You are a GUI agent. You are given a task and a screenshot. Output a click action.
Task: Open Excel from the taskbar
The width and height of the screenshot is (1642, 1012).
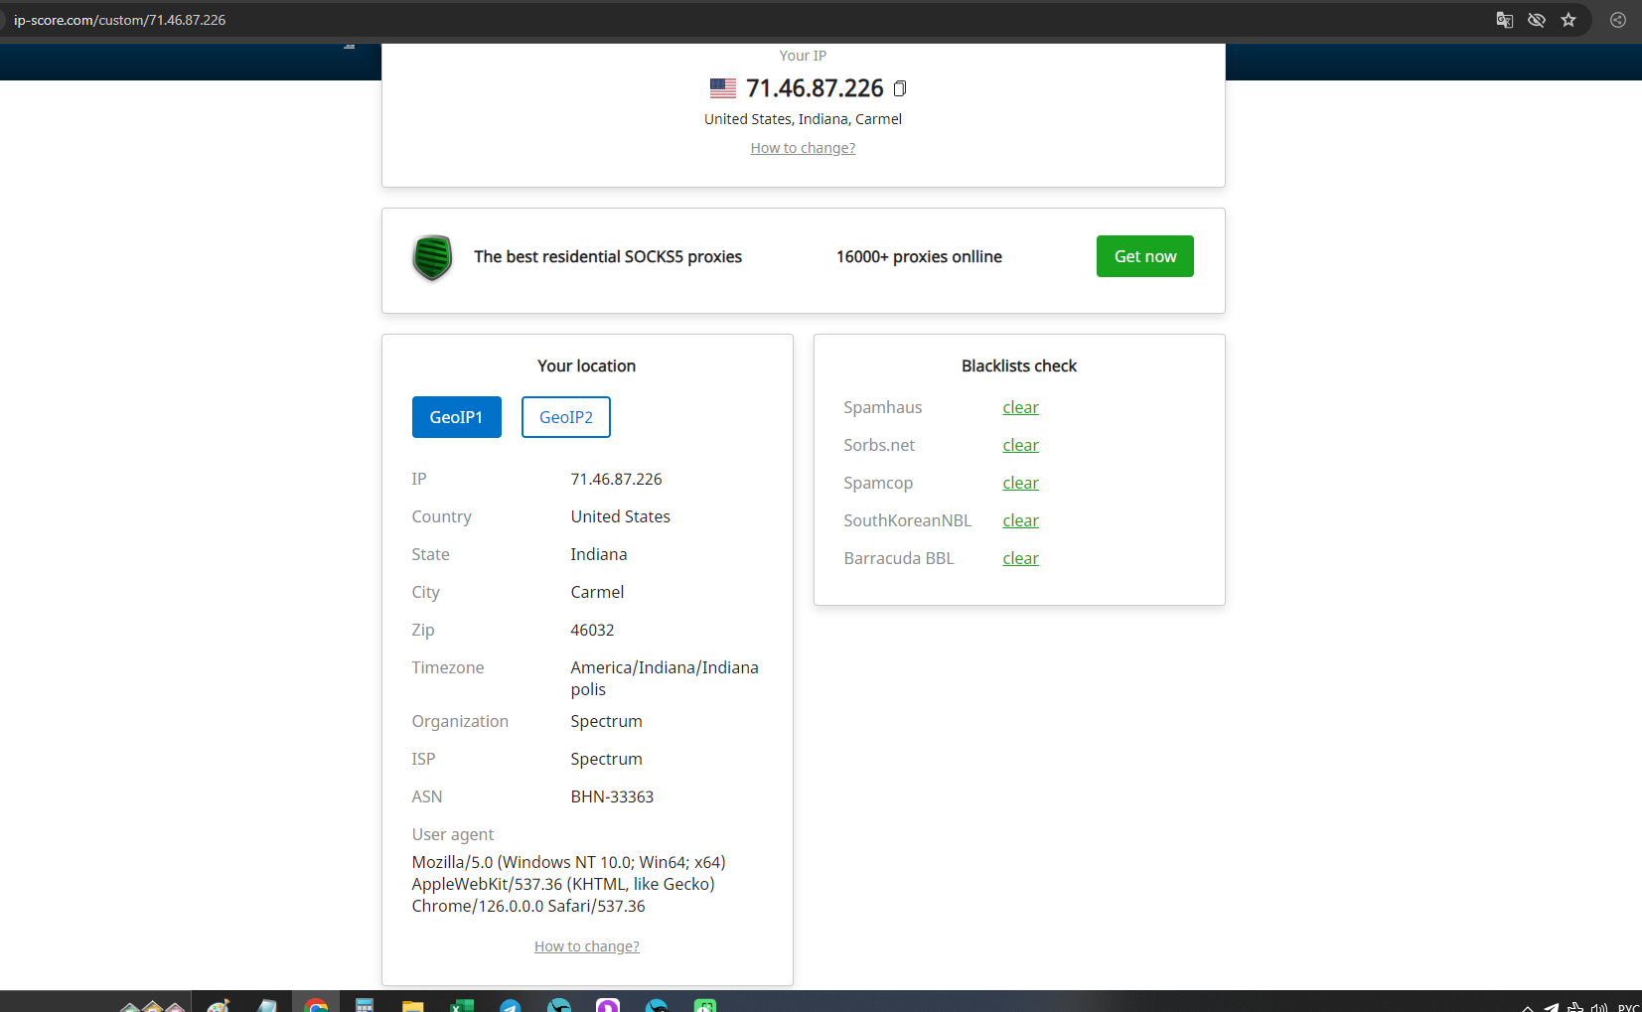click(x=462, y=1005)
